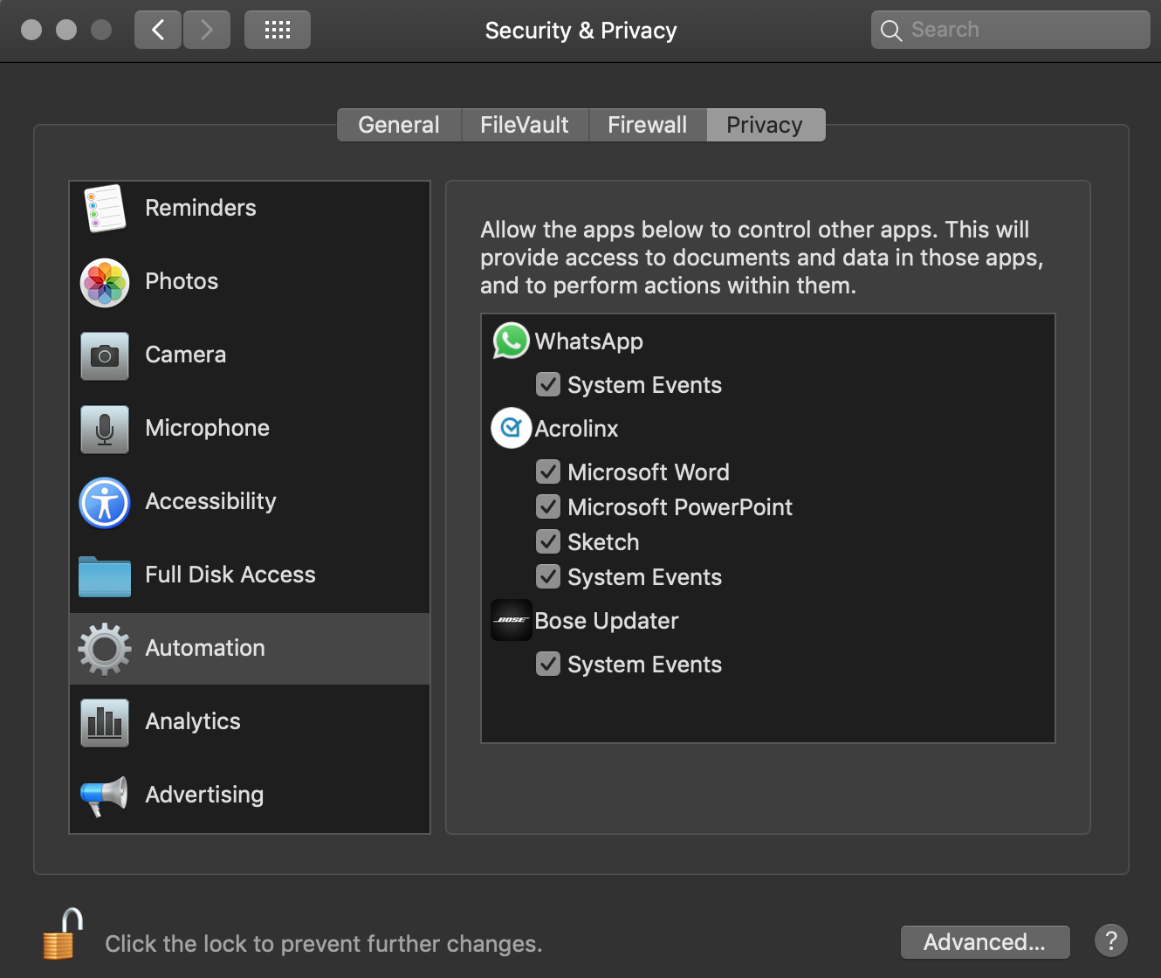Viewport: 1161px width, 978px height.
Task: Uncheck Sketch under Acrolinx
Action: point(548,541)
